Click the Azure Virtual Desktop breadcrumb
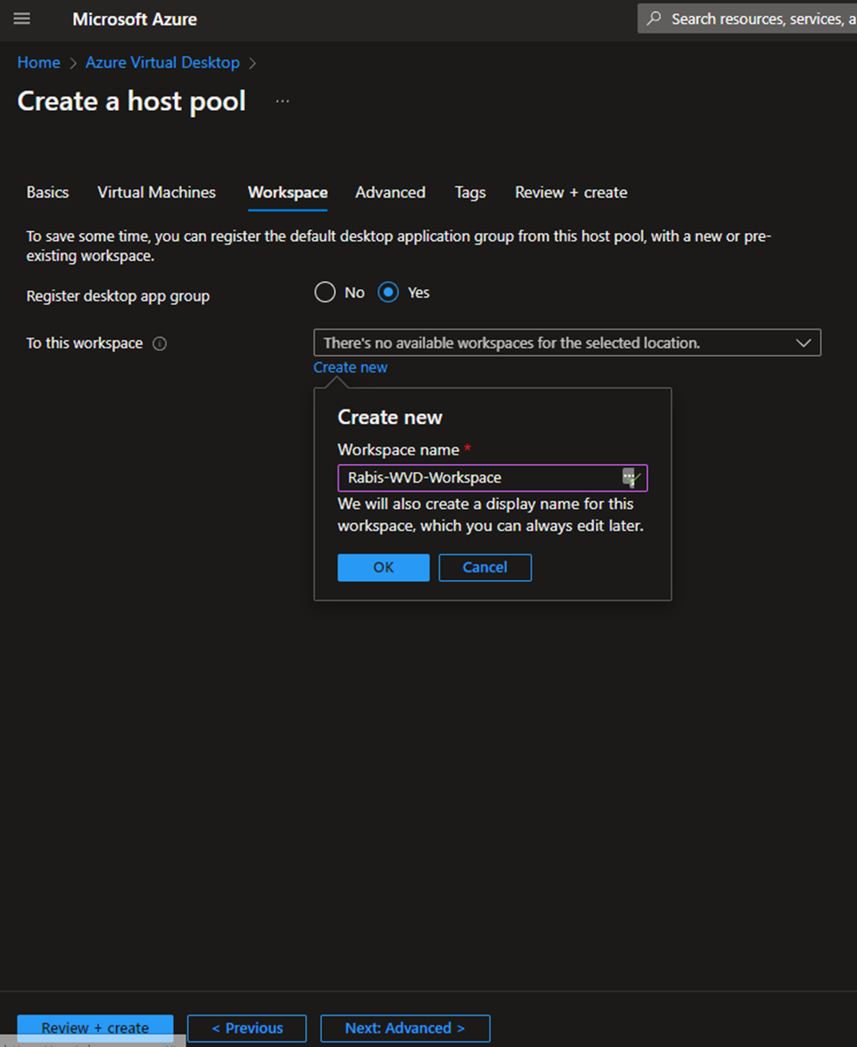The height and width of the screenshot is (1047, 857). point(163,62)
